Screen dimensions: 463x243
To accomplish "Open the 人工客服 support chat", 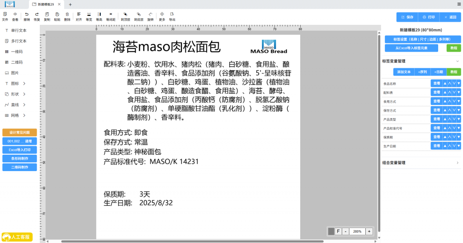I will [17, 237].
